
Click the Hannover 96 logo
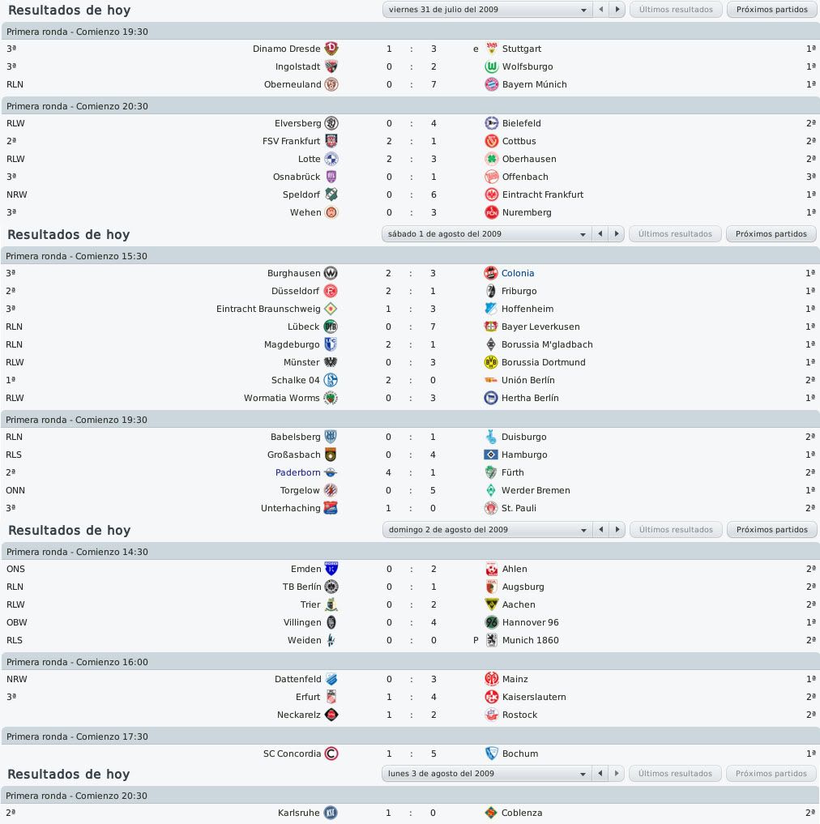click(x=491, y=622)
